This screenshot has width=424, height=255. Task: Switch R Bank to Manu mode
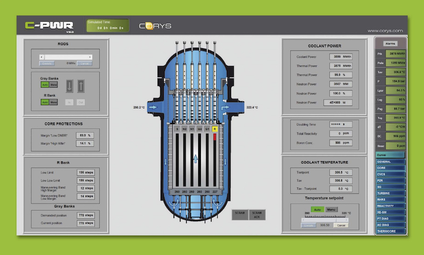coord(54,102)
